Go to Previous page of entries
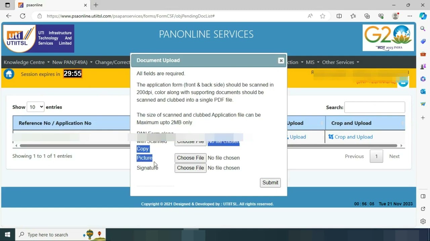Viewport: 430px width, 241px height. pyautogui.click(x=354, y=156)
